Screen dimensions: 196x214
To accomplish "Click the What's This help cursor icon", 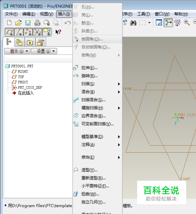I will (58, 32).
